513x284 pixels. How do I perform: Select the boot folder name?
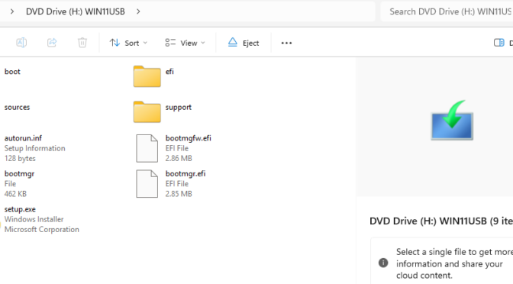(x=12, y=71)
